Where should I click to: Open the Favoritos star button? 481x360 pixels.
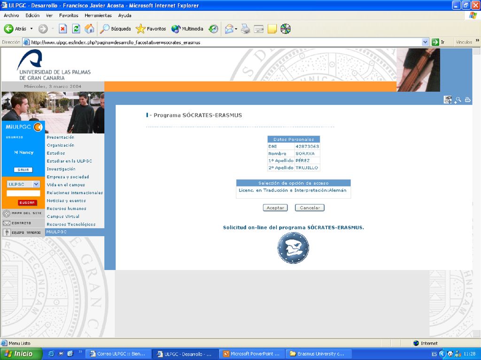point(151,29)
